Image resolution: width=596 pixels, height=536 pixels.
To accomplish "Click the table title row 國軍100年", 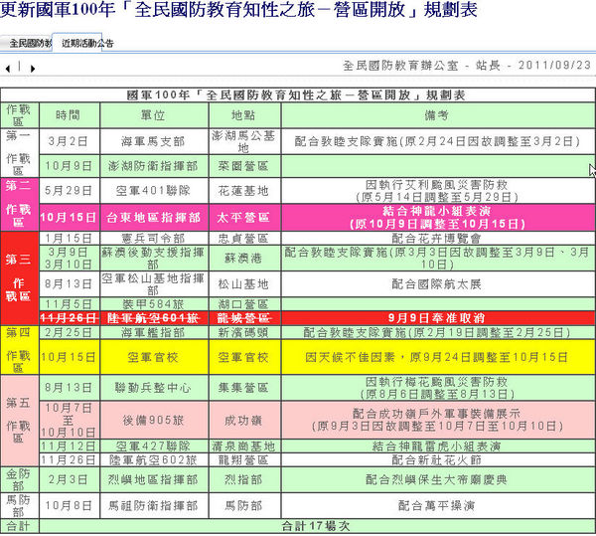I will (296, 93).
